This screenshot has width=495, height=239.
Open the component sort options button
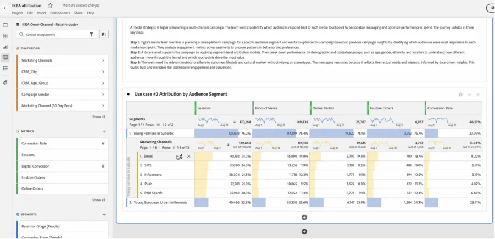click(x=104, y=35)
